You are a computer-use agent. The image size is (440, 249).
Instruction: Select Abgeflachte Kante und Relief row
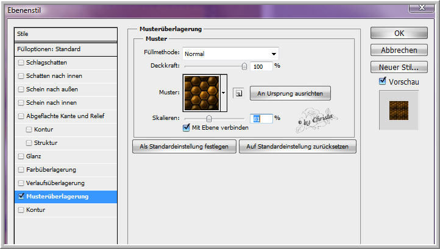click(66, 116)
